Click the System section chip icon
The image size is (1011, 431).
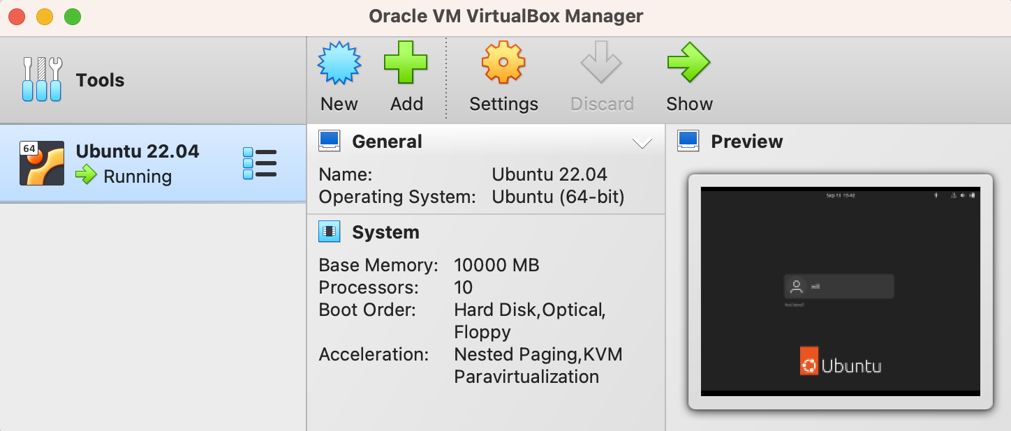point(330,232)
